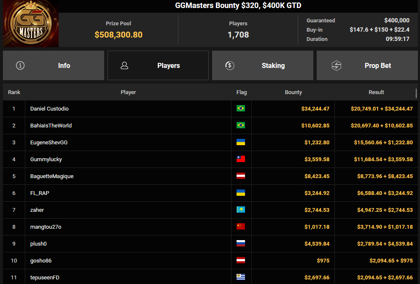Click the Flag column header
This screenshot has width=420, height=284.
point(241,92)
